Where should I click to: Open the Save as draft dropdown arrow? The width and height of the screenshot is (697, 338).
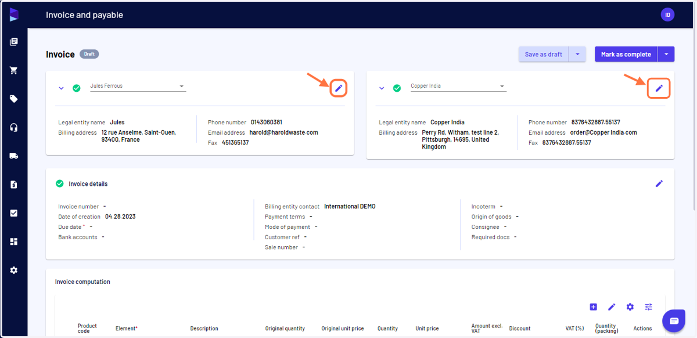[x=577, y=55]
